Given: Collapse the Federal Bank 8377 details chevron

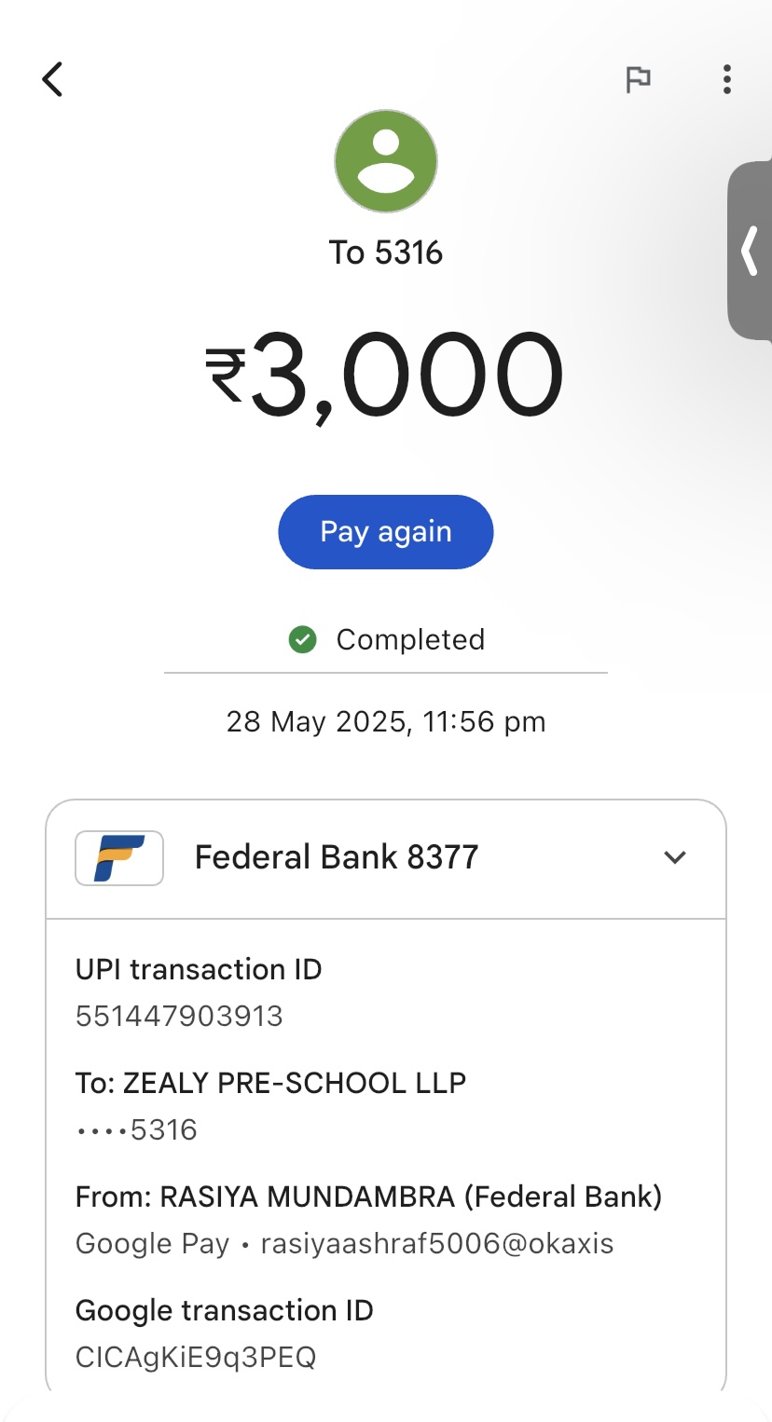Looking at the screenshot, I should tap(674, 857).
